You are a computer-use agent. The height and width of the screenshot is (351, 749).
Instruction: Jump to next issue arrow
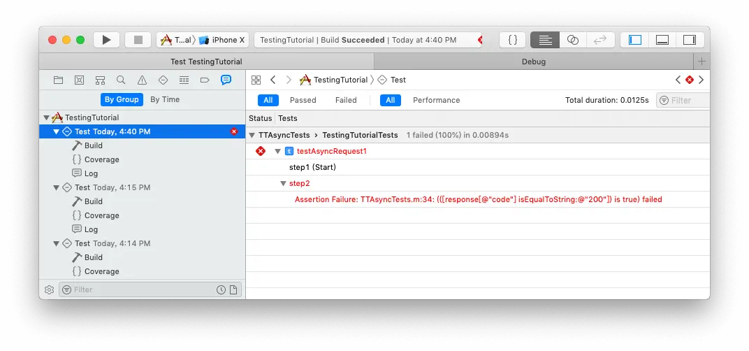[x=701, y=80]
